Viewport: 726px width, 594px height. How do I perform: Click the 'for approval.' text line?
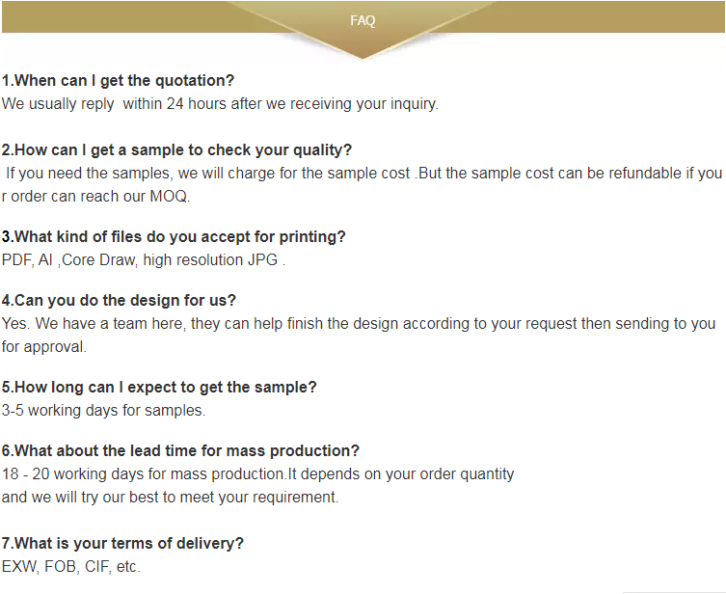[44, 347]
